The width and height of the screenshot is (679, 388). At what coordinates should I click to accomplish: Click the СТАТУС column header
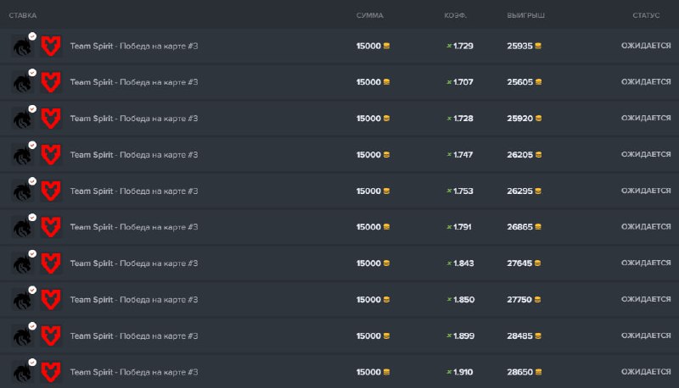[x=646, y=16]
